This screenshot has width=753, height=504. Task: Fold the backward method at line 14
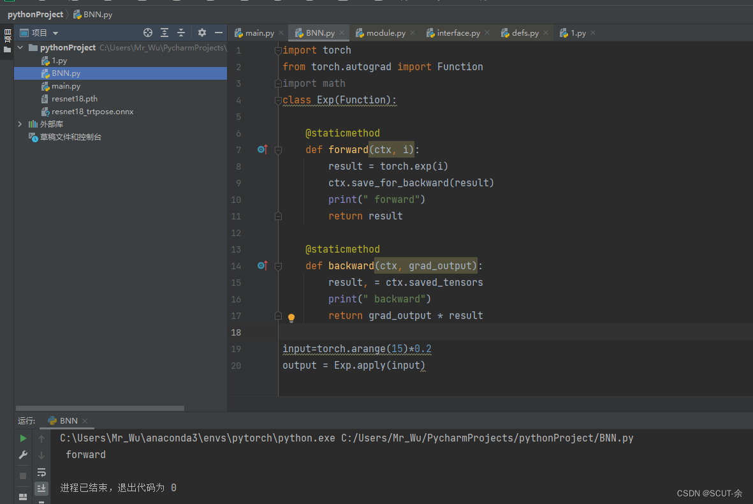pyautogui.click(x=278, y=265)
